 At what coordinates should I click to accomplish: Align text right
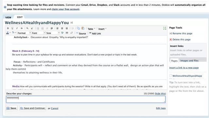click(x=67, y=28)
